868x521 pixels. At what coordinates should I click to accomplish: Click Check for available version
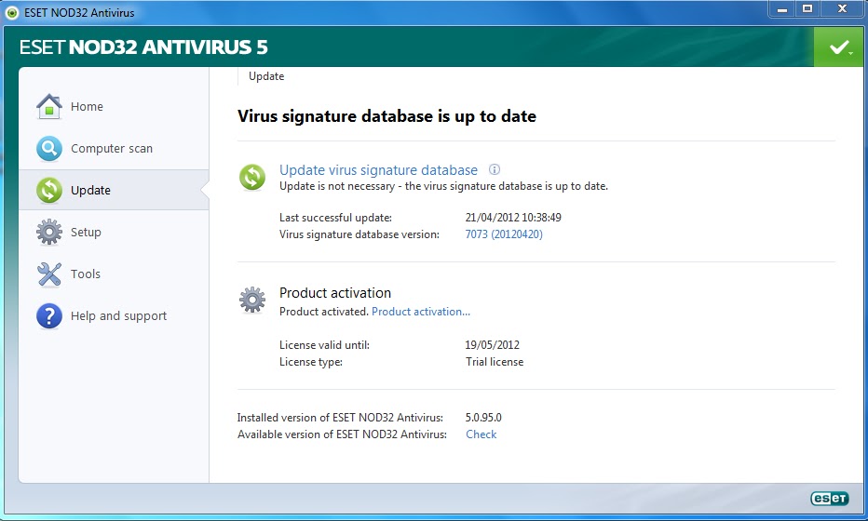(481, 434)
